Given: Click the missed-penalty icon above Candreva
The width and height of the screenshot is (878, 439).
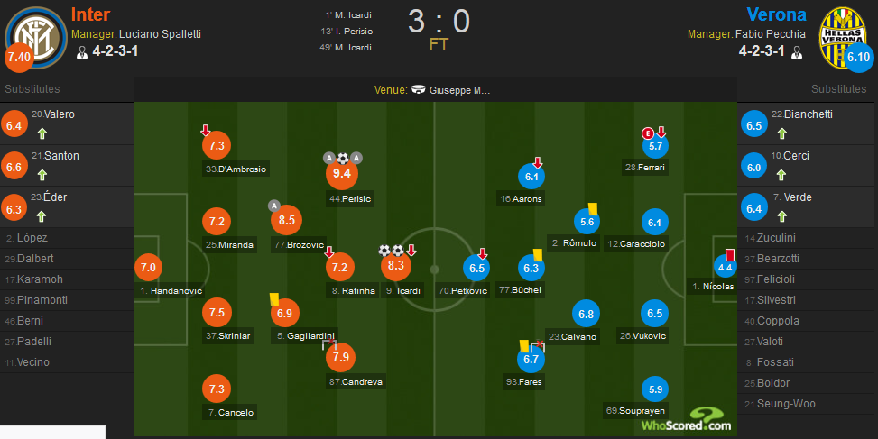Looking at the screenshot, I should (x=329, y=344).
